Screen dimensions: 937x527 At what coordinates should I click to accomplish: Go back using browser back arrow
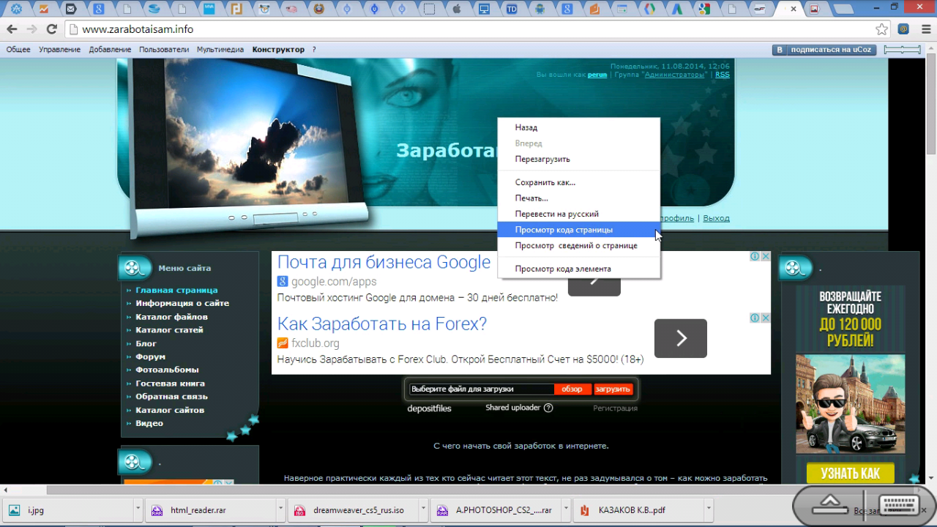12,29
